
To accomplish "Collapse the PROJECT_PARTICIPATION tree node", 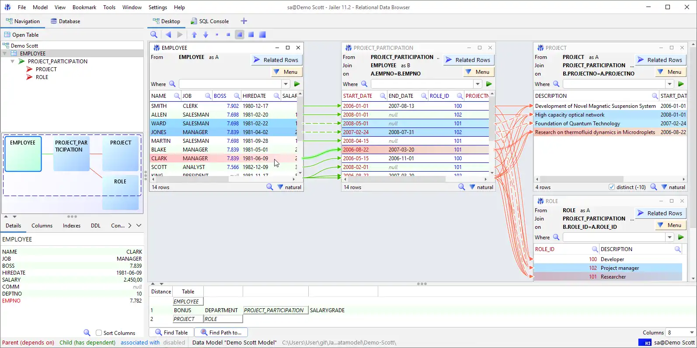I will coord(13,62).
